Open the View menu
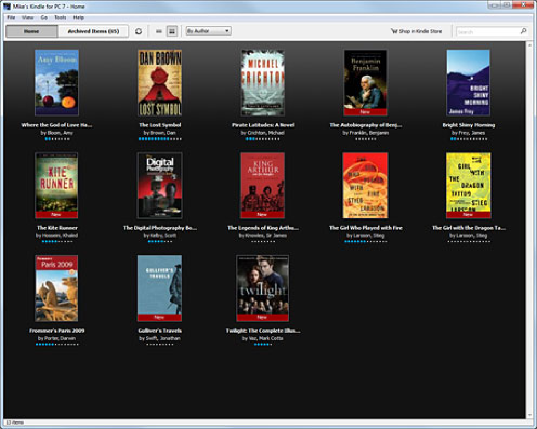 coord(28,18)
